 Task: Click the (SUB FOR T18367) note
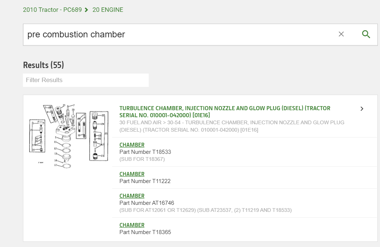pos(142,159)
